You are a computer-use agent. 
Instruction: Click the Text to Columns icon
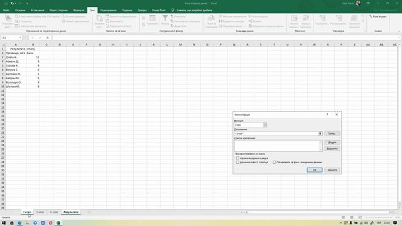[x=211, y=21]
